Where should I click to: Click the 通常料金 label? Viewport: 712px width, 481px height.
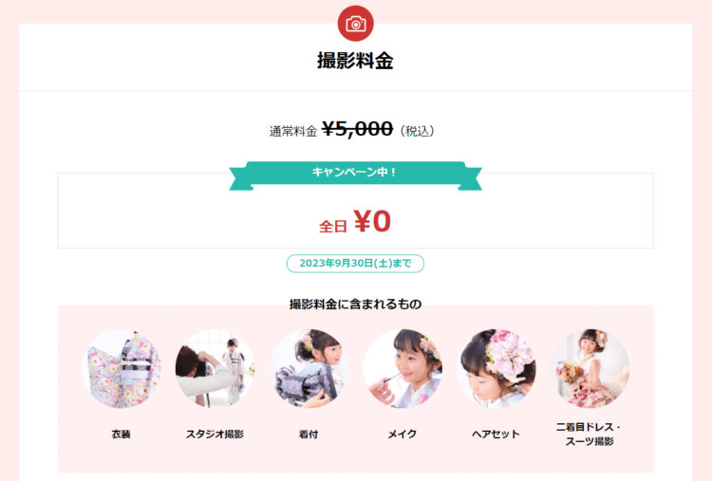click(x=293, y=132)
